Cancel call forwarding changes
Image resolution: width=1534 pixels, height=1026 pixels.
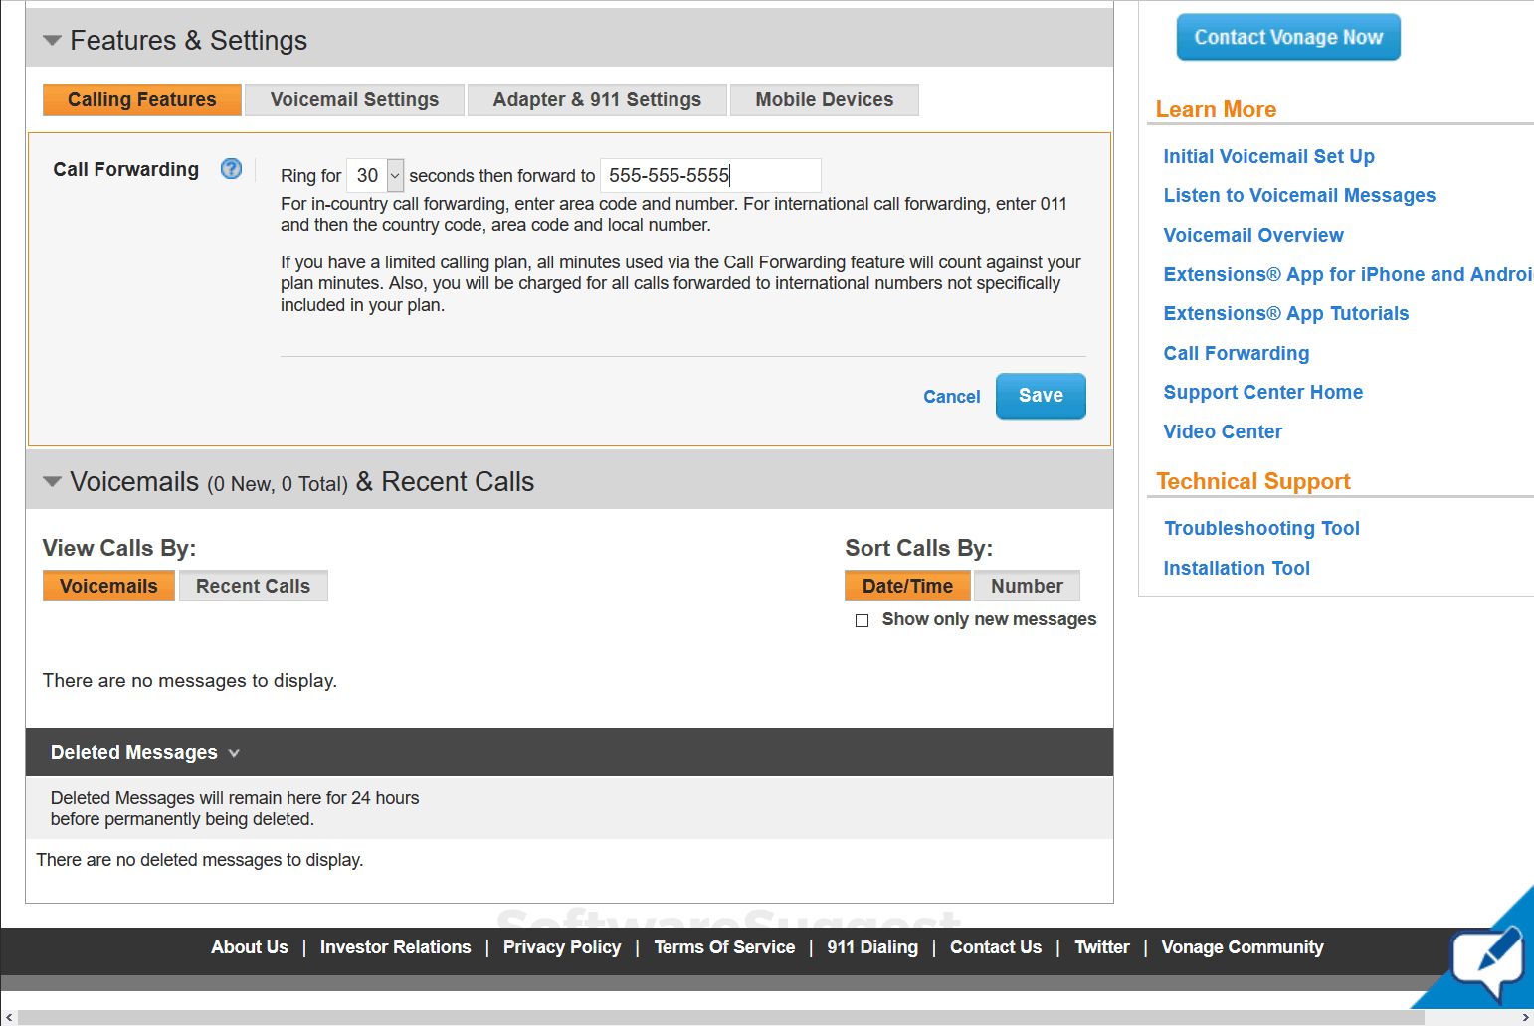(951, 397)
